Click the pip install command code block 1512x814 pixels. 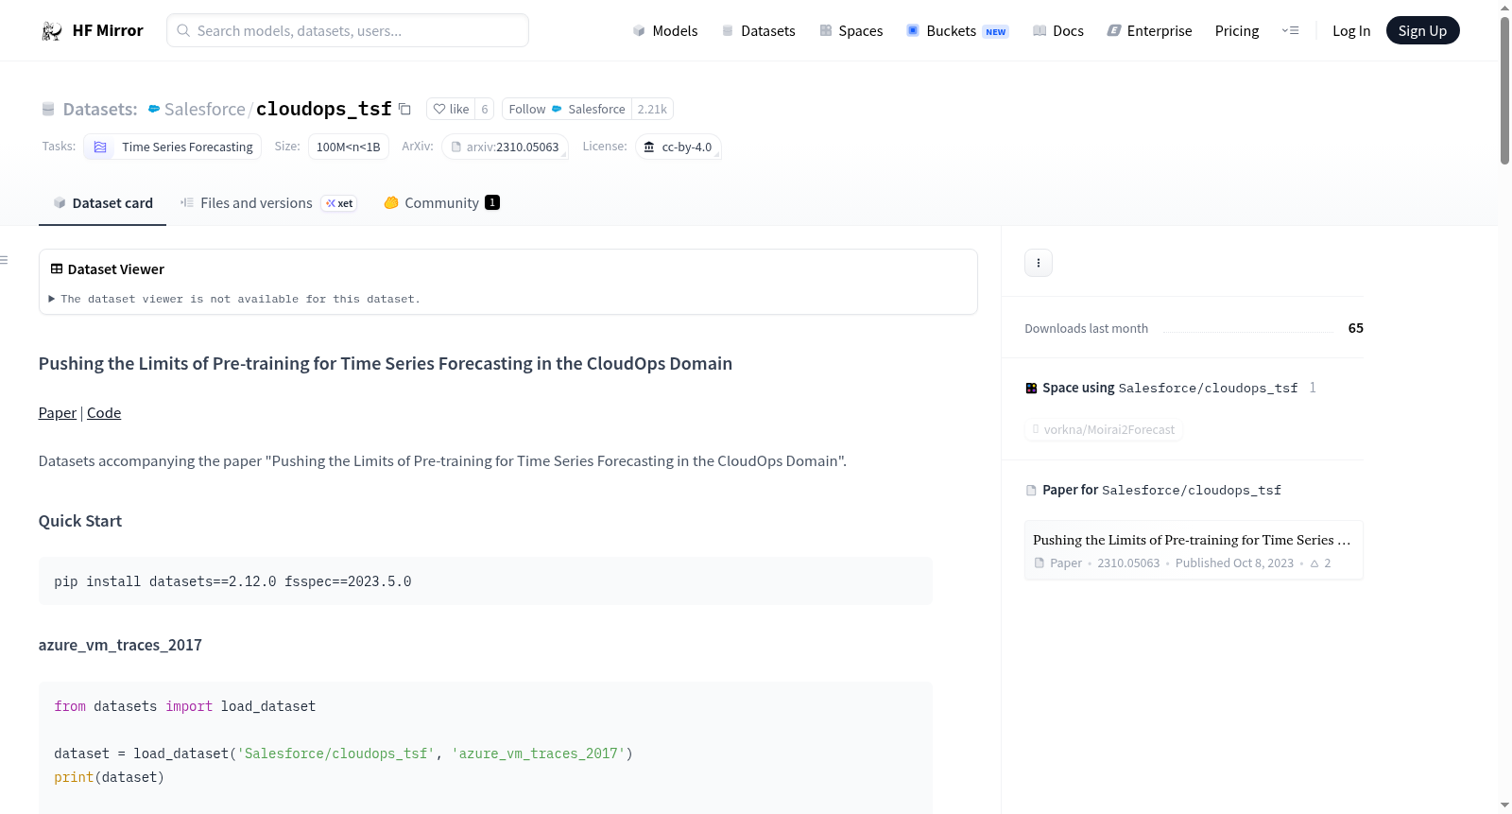(486, 581)
